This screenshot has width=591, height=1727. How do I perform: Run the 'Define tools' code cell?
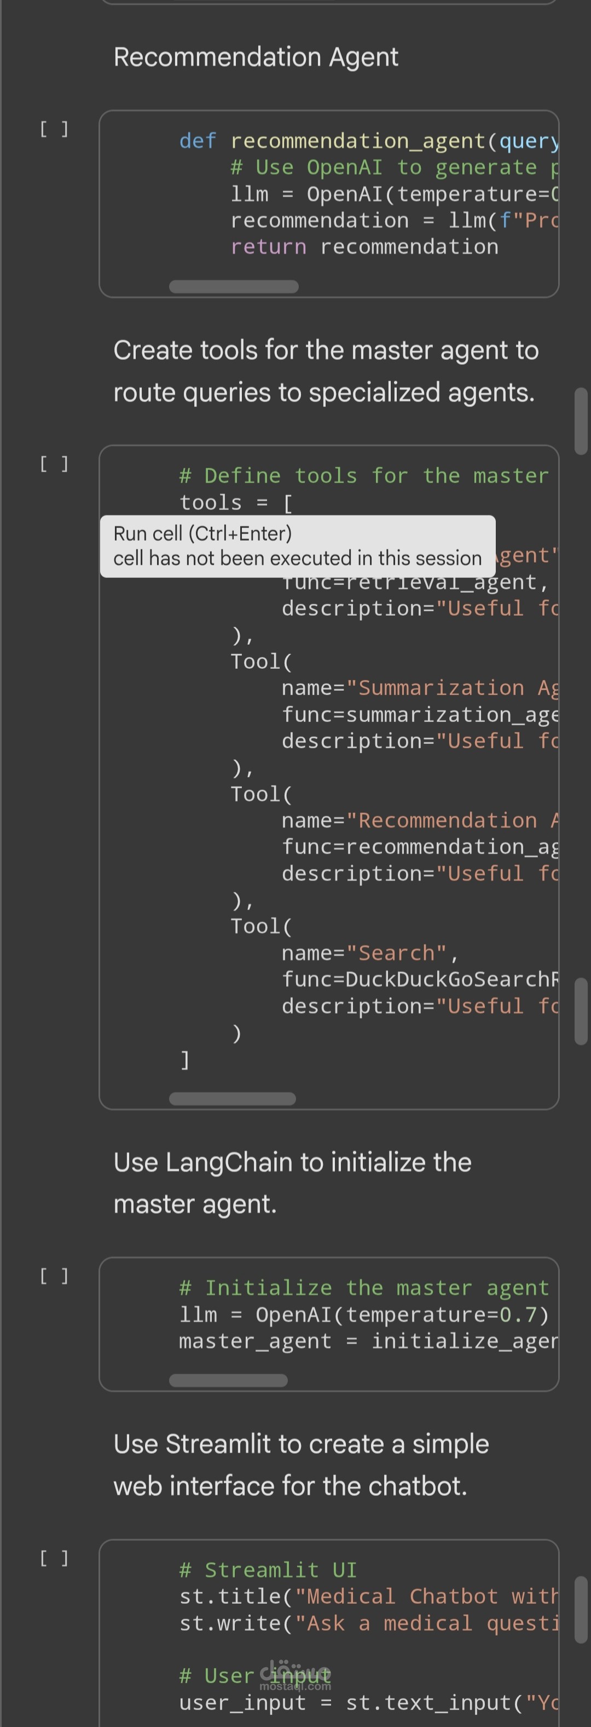point(54,464)
